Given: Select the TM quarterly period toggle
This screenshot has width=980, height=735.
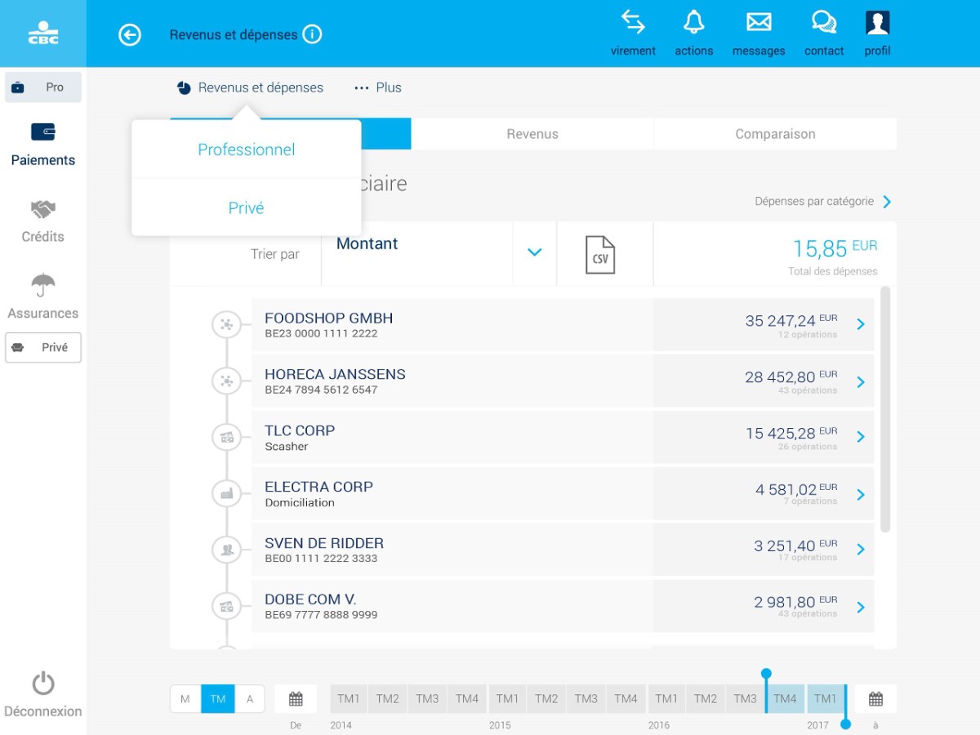Looking at the screenshot, I should [218, 699].
